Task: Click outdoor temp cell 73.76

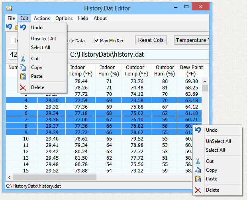Action: [136, 81]
